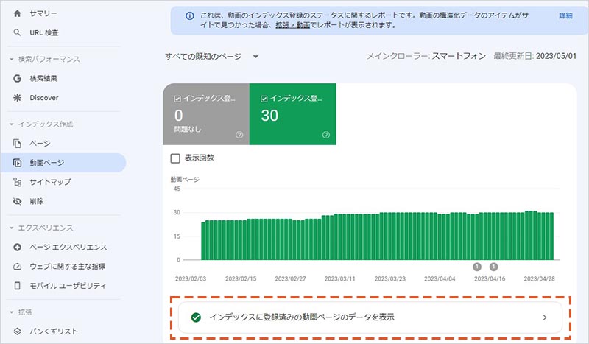Click the サイトマップ sitemap icon
Viewport: 589px width, 344px height.
18,182
